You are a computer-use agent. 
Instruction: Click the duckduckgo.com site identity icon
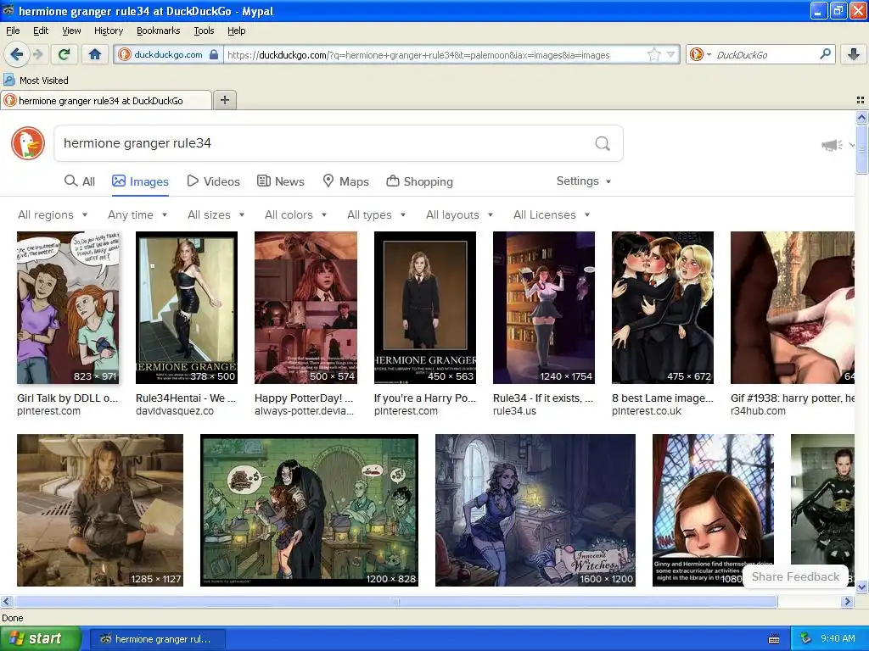(125, 54)
